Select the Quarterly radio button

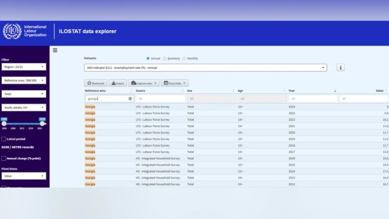coord(165,58)
